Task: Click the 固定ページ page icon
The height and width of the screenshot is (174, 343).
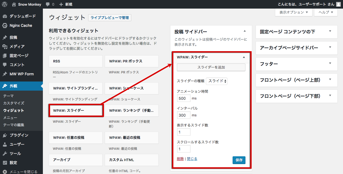Action: click(x=5, y=56)
